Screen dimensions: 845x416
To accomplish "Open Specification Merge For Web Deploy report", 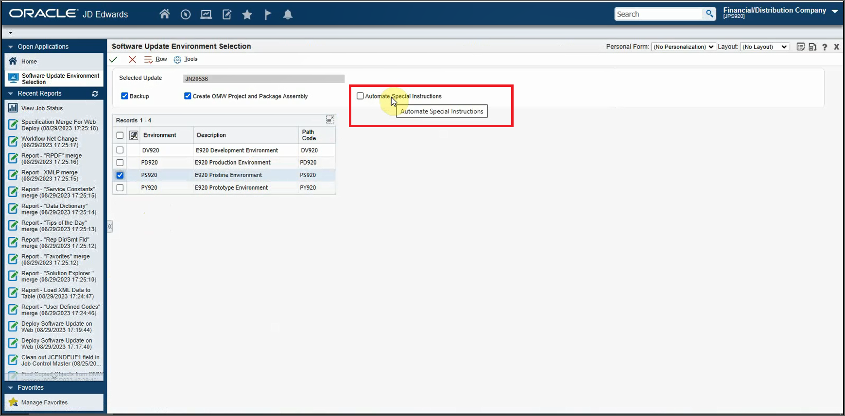I will click(54, 125).
